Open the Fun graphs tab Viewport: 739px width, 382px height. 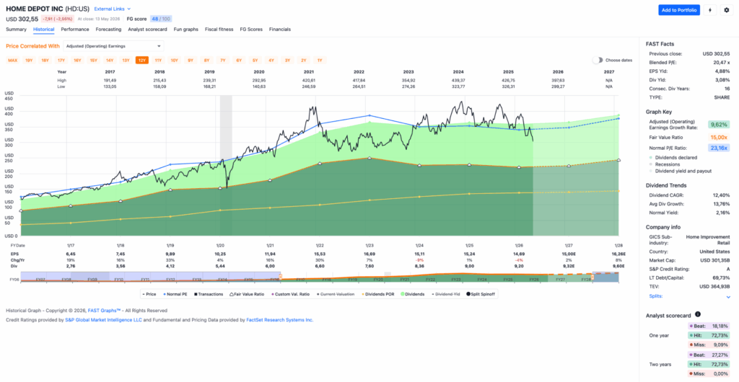185,29
